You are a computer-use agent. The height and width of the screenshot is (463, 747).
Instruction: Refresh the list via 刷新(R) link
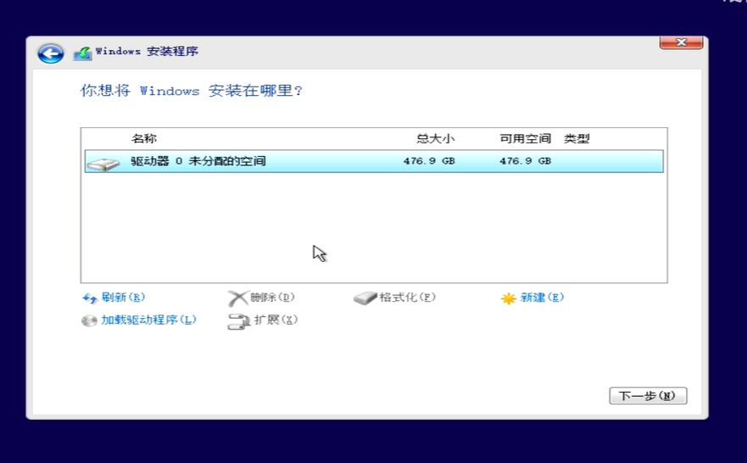(x=123, y=298)
